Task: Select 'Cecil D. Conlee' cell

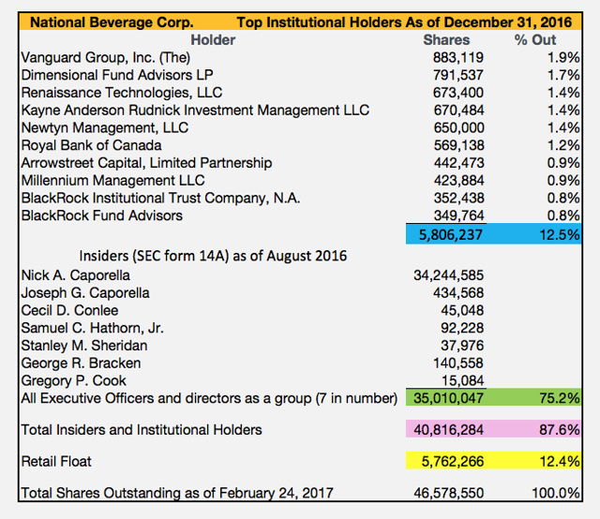Action: tap(69, 311)
